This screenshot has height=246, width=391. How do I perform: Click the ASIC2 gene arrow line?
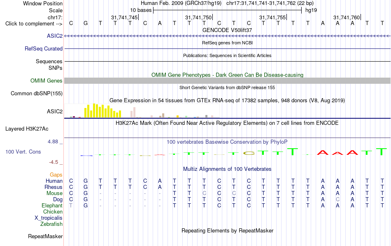point(227,36)
